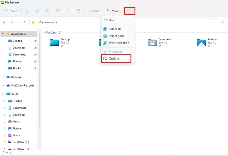
Task: Click the New button in toolbar
Action: [11, 11]
